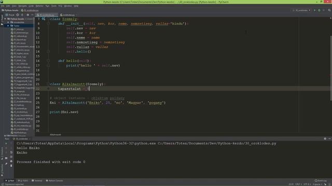Click the Alkalmazott breadcrumb below the editor
The image size is (332, 186).
coord(56,134)
